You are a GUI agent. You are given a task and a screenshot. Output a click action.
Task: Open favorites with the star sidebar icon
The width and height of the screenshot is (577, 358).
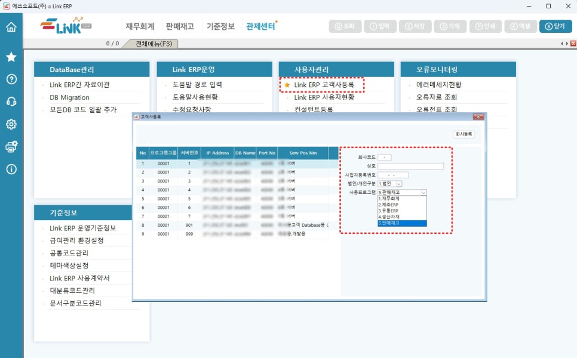coord(11,57)
